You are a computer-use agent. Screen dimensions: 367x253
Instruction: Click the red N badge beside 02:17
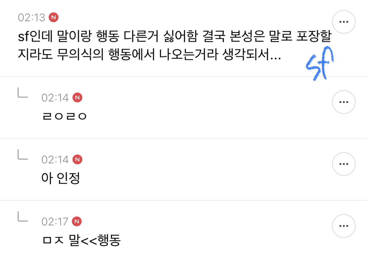77,221
